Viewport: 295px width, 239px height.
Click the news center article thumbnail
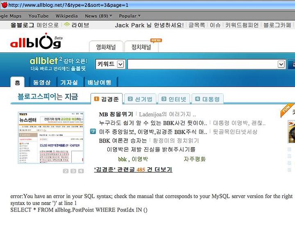coord(51,138)
